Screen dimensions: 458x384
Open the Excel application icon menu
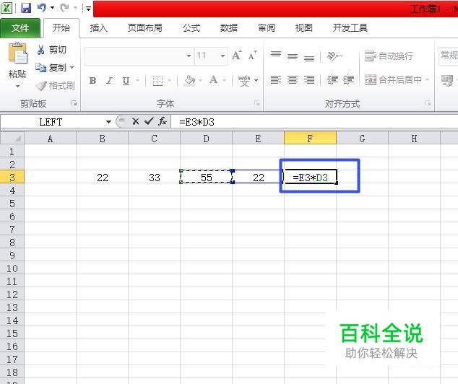coord(7,8)
